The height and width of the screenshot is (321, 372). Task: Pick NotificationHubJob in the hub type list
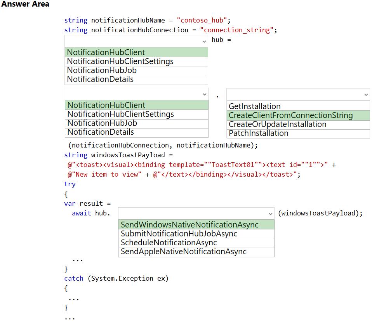click(136, 70)
